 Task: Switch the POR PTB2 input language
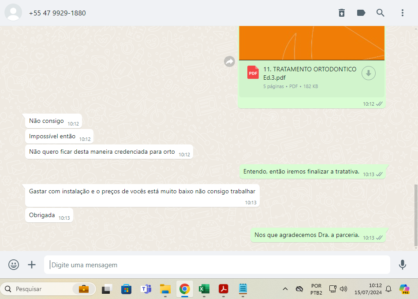coord(316,289)
